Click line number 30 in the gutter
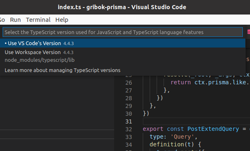Viewport: 250px width, 151px height. (129, 114)
